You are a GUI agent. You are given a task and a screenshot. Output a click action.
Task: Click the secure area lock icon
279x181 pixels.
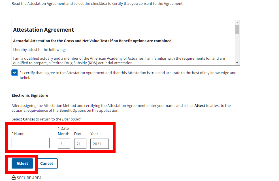[x=14, y=178]
